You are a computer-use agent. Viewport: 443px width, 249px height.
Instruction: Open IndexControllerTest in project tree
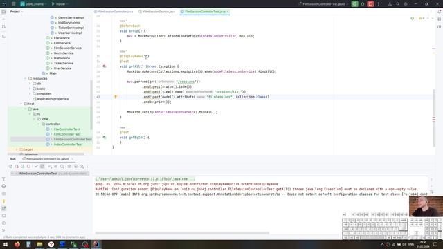[x=68, y=145]
